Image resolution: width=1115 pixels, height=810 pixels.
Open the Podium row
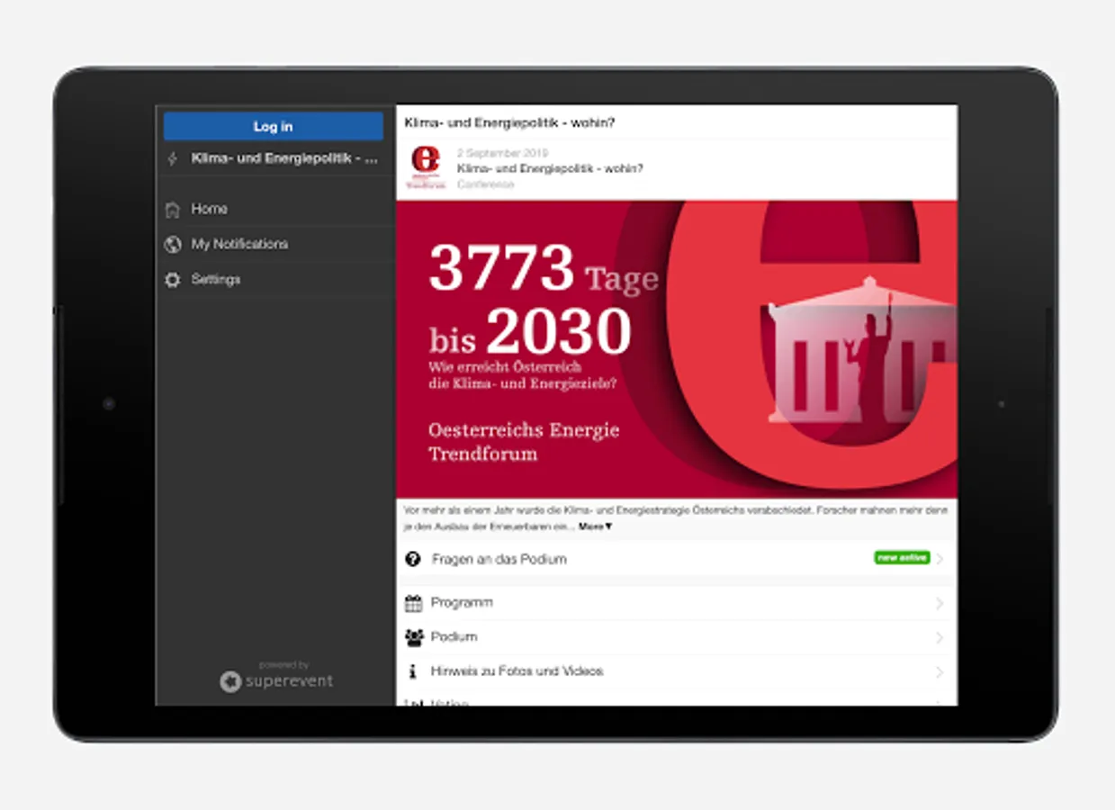coord(677,637)
